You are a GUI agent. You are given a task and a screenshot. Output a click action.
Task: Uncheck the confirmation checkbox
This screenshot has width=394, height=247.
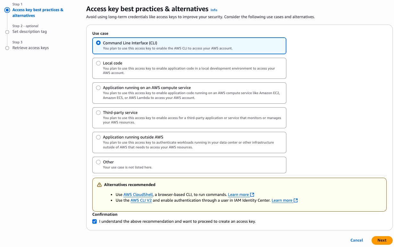(94, 221)
